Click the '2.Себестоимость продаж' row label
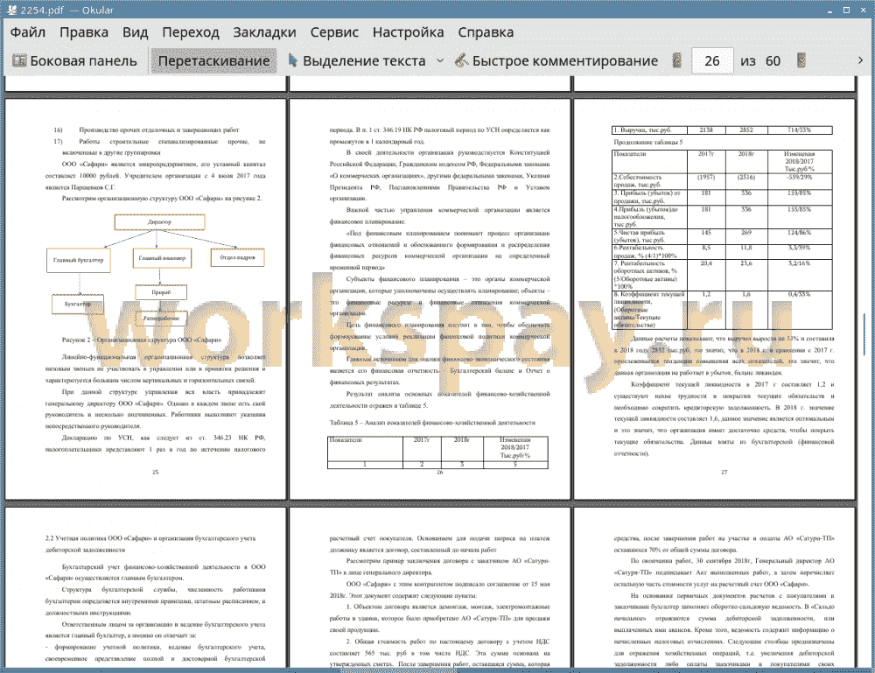Screen dimensions: 875x673 click(649, 181)
